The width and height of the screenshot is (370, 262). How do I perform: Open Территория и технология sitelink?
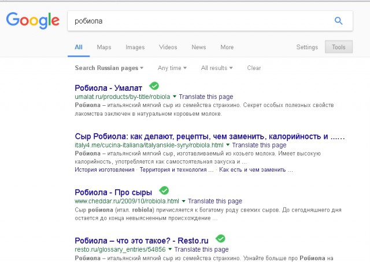point(176,169)
